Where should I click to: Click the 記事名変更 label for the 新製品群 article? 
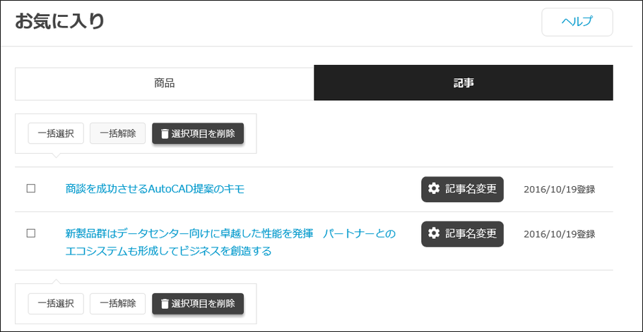pos(471,233)
